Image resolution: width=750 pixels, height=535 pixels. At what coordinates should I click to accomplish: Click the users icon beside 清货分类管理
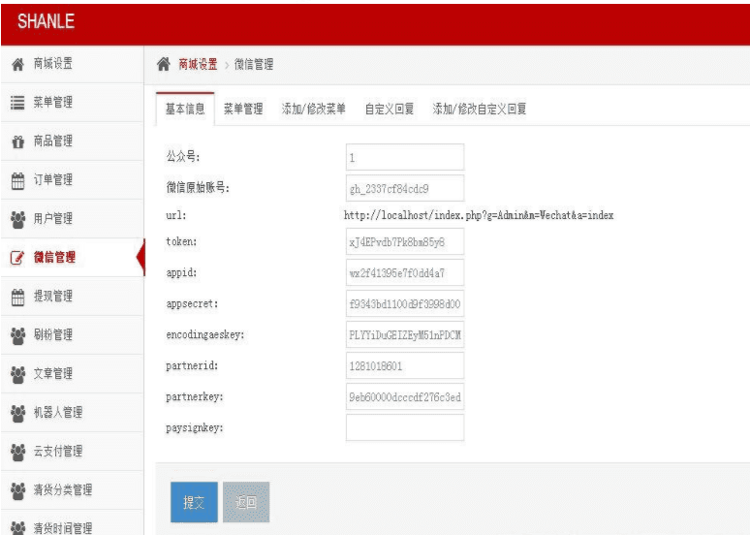(x=17, y=490)
